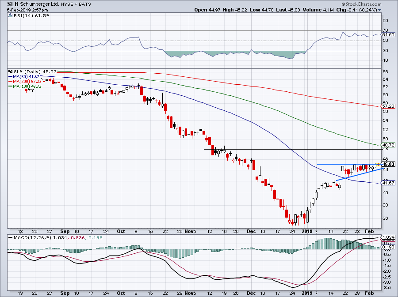
Task: Click the blue MA(50) legend line swatch
Action: (x=11, y=76)
